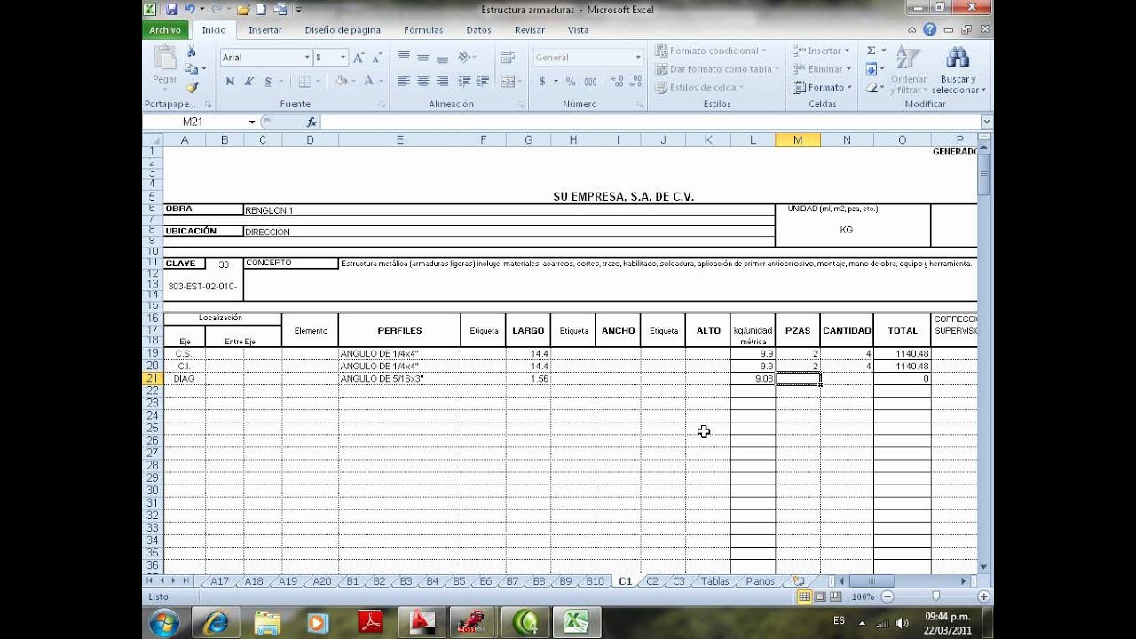Viewport: 1136px width, 639px height.
Task: Click the fill color paint bucket
Action: coord(341,82)
